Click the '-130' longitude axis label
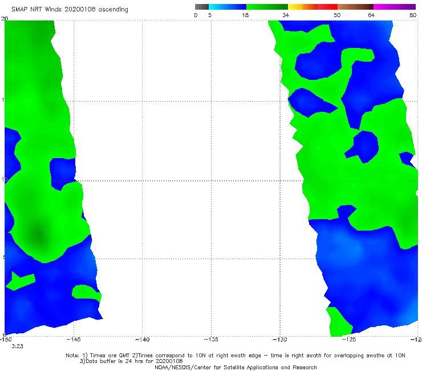Image resolution: width=422 pixels, height=371 pixels. click(x=280, y=340)
